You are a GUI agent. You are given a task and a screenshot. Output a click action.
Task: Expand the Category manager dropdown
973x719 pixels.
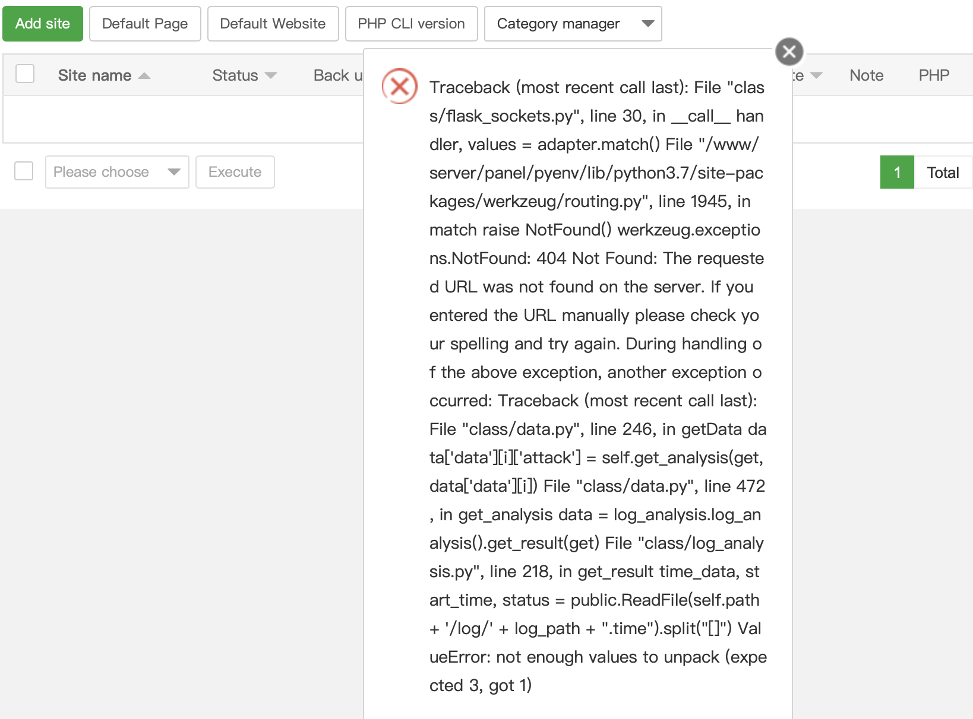tap(573, 24)
